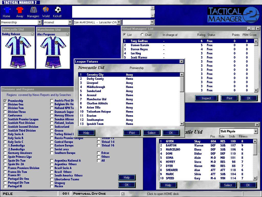Click Inspect in Virtual Managers' List

point(206,98)
